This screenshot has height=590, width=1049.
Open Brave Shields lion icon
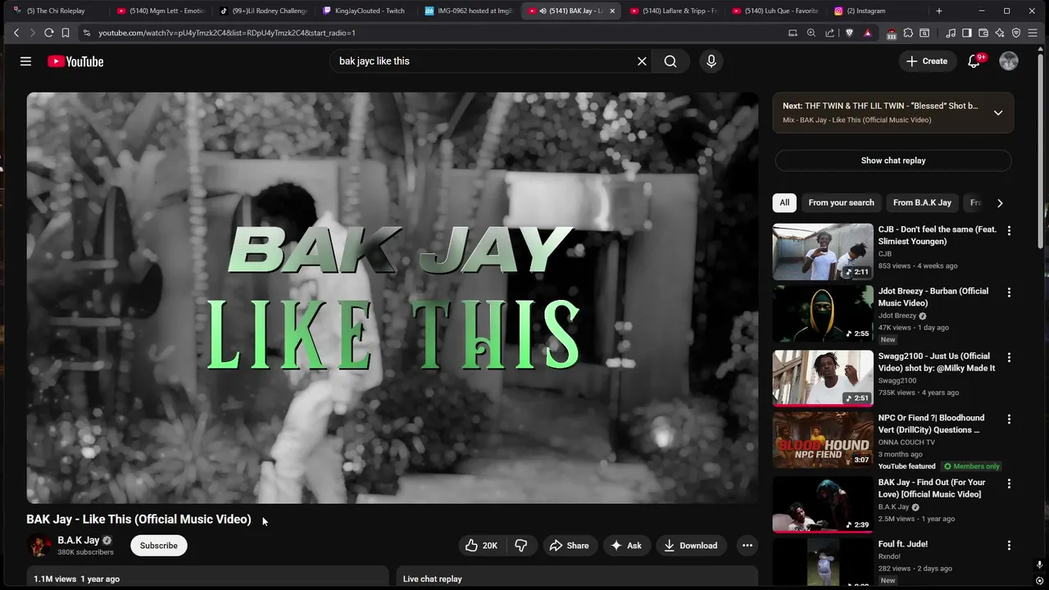(849, 33)
